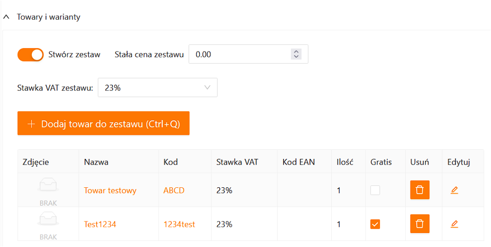Open the Stawka VAT zestawu dropdown
The width and height of the screenshot is (491, 247).
[157, 88]
